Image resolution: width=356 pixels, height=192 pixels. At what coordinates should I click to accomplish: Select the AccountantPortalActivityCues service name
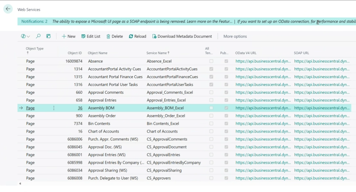coord(172,69)
